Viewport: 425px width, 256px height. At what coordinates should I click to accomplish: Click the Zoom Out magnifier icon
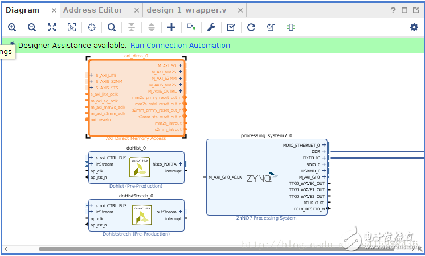coord(32,27)
